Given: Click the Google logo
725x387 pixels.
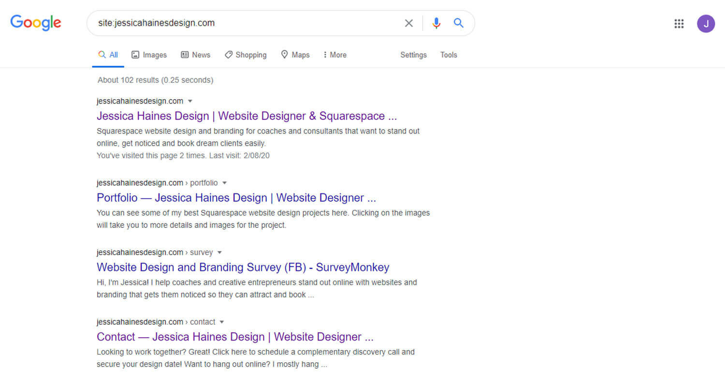Looking at the screenshot, I should click(36, 23).
